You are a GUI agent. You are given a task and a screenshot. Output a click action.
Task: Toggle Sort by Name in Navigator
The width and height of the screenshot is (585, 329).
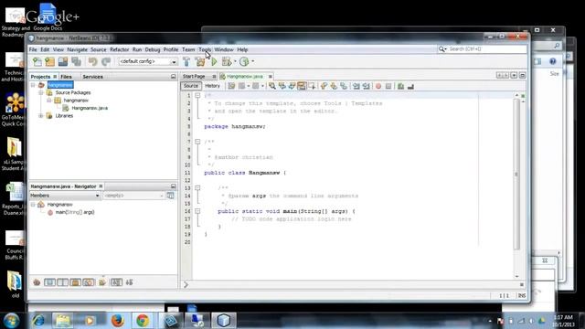(116, 282)
